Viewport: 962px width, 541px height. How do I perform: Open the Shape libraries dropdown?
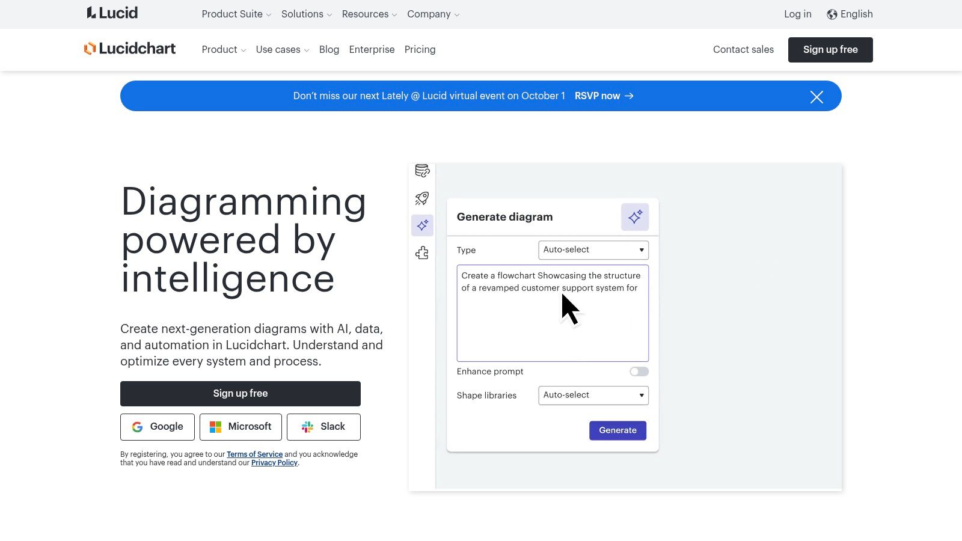coord(593,396)
